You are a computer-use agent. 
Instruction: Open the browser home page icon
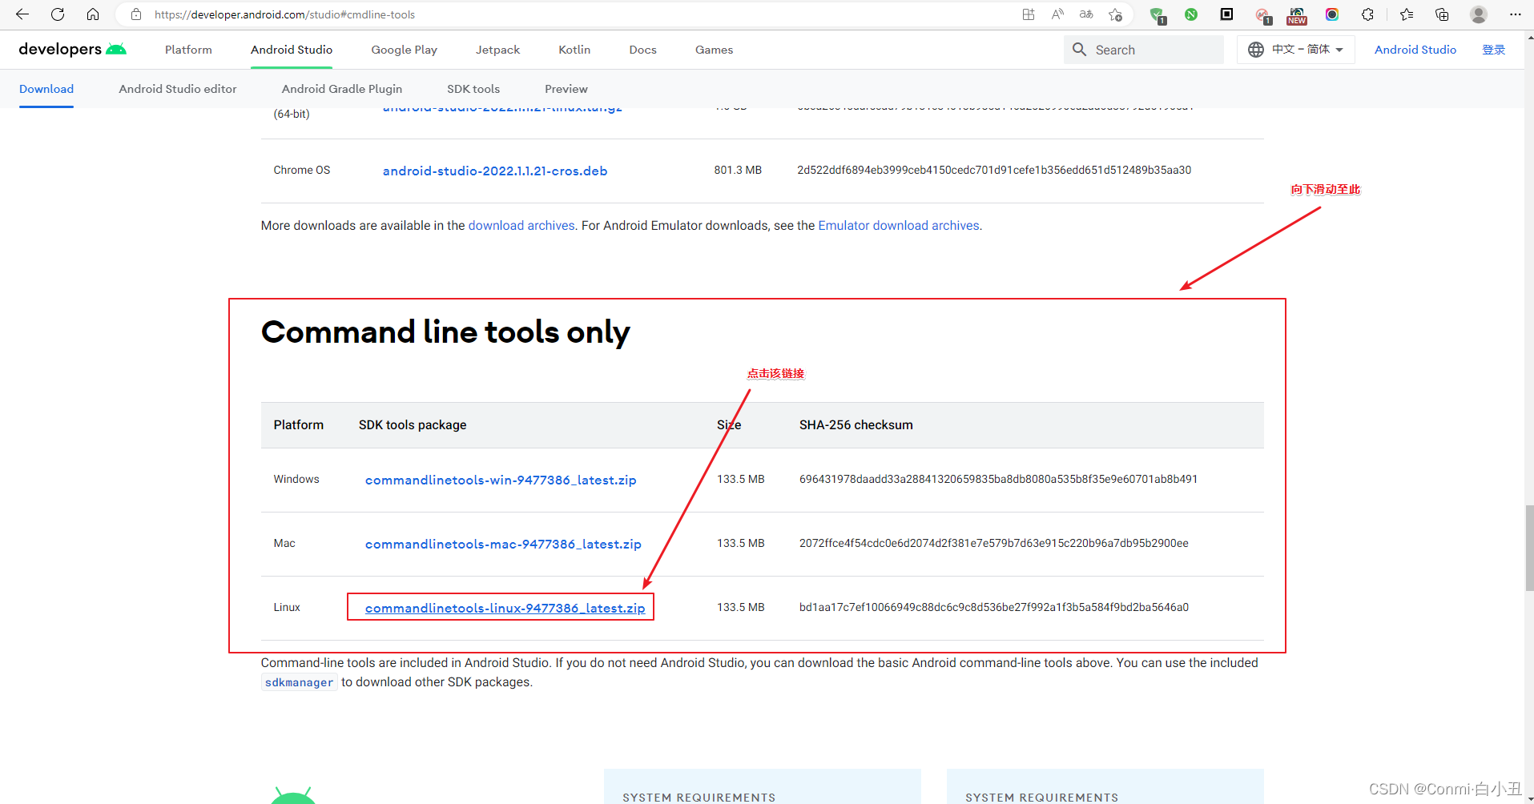click(93, 14)
